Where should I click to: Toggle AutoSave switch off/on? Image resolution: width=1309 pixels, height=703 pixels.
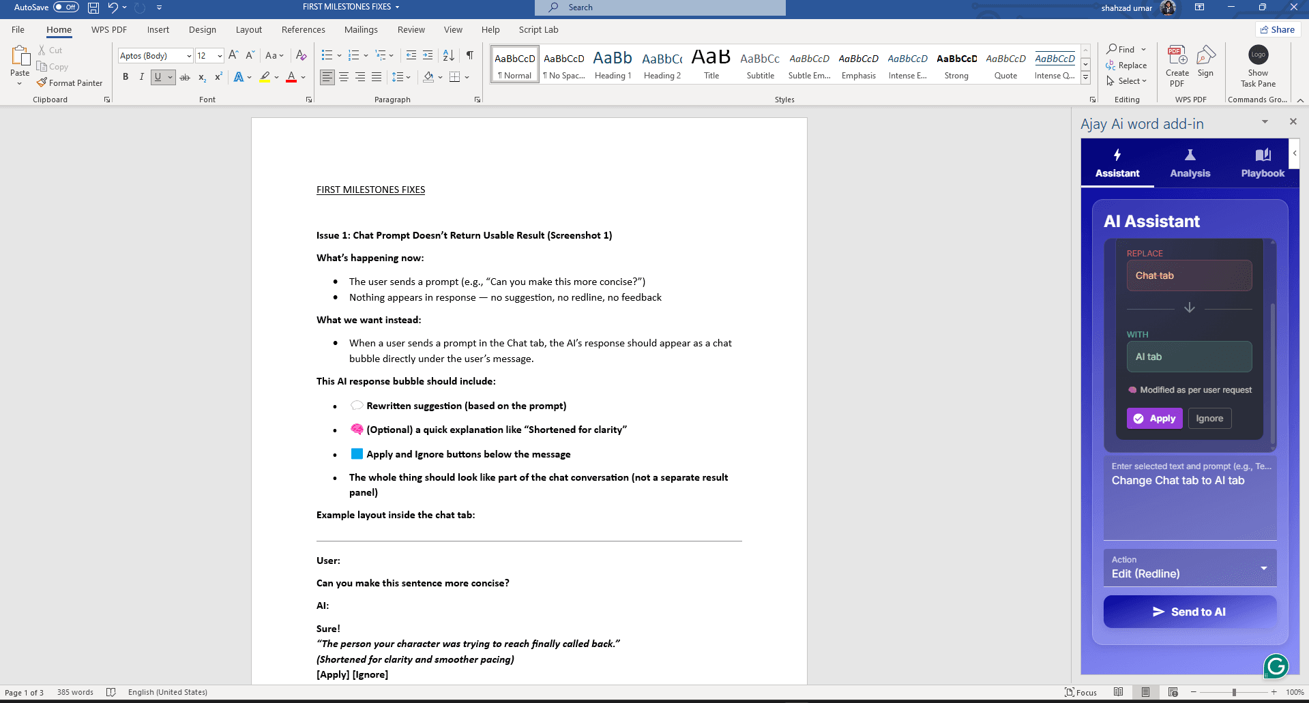[66, 8]
